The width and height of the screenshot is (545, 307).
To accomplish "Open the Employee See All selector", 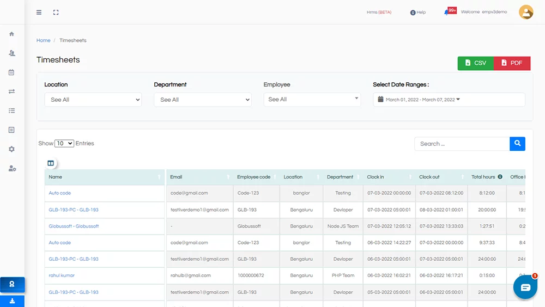I will 312,99.
